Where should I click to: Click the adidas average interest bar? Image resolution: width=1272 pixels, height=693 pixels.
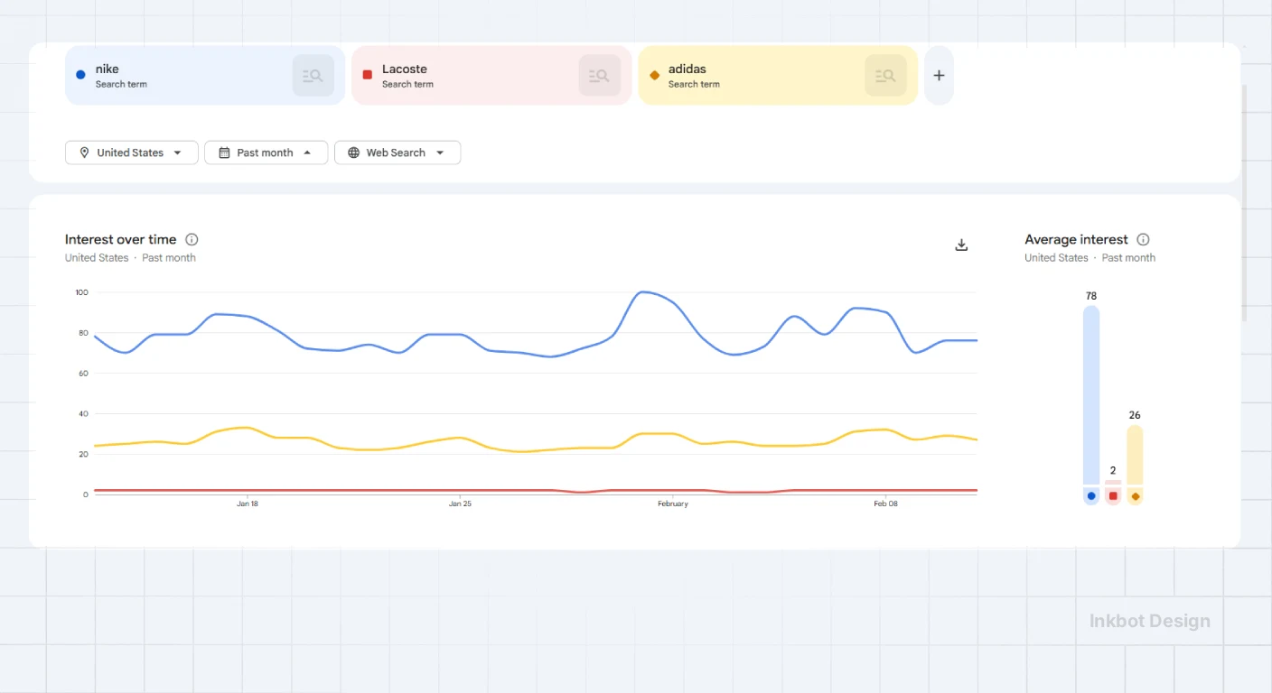[x=1135, y=456]
